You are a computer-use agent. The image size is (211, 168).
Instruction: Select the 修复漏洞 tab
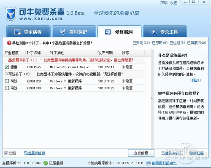[x=119, y=31]
